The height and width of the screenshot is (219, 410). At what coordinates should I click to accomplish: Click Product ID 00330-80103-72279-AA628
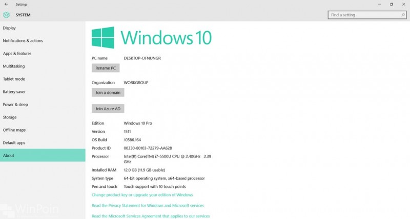[148, 148]
